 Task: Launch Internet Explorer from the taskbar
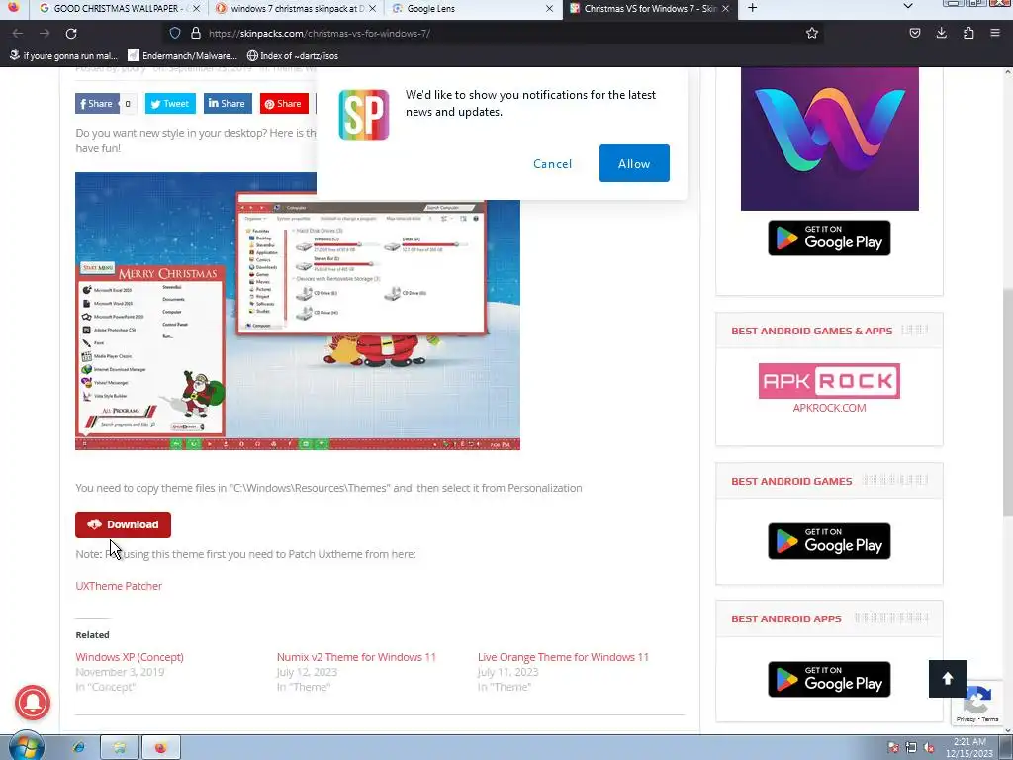[x=79, y=748]
